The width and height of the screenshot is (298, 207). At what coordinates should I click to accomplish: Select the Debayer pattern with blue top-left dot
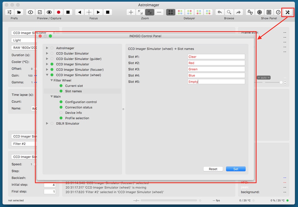(208, 12)
